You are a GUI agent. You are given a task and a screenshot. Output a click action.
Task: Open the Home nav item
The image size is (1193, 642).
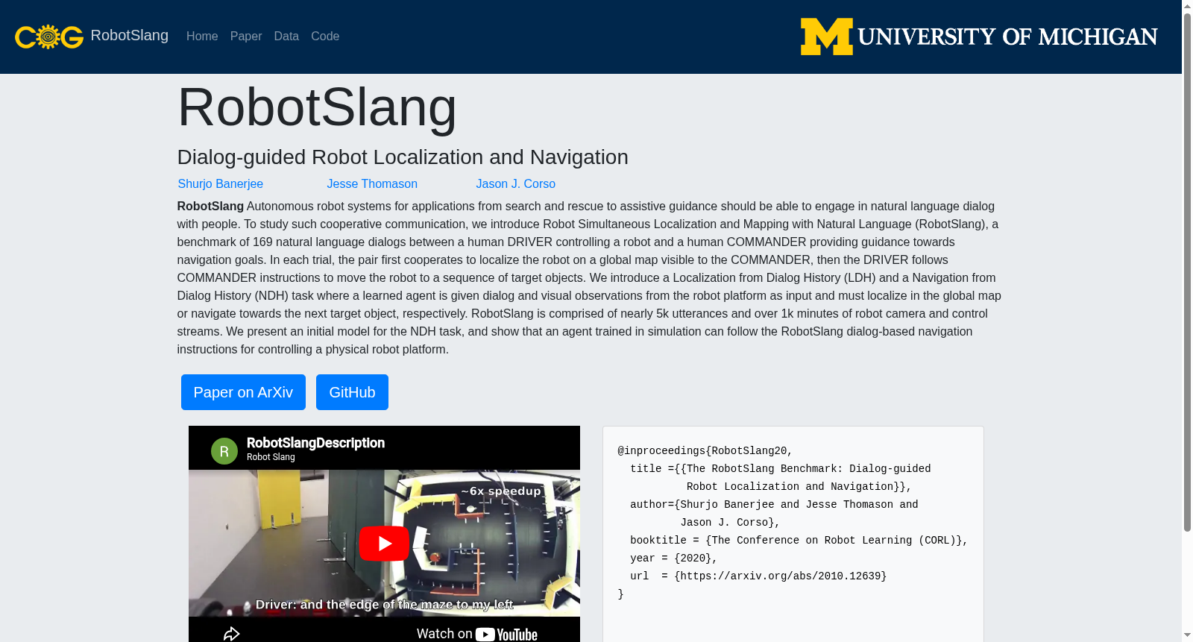[x=202, y=37]
